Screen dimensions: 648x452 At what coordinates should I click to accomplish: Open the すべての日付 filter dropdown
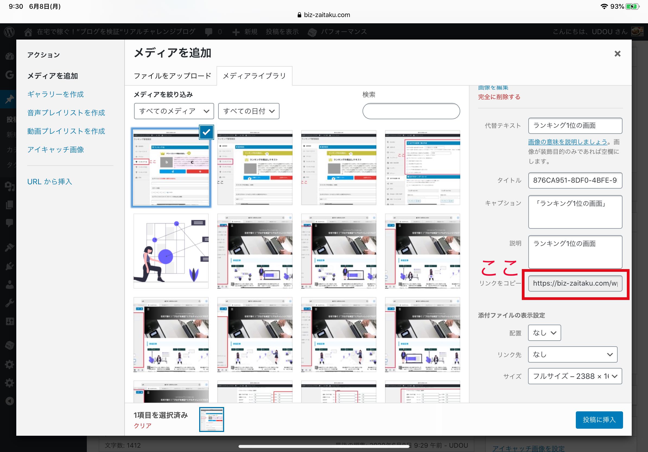(x=249, y=111)
